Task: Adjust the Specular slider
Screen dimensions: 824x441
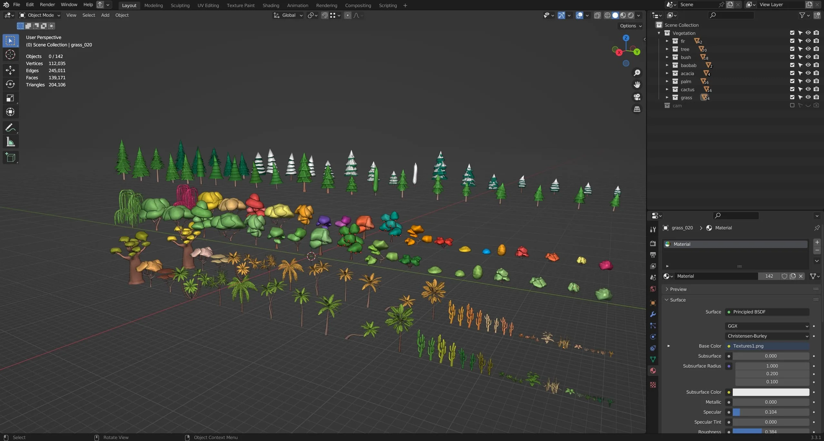Action: click(770, 412)
